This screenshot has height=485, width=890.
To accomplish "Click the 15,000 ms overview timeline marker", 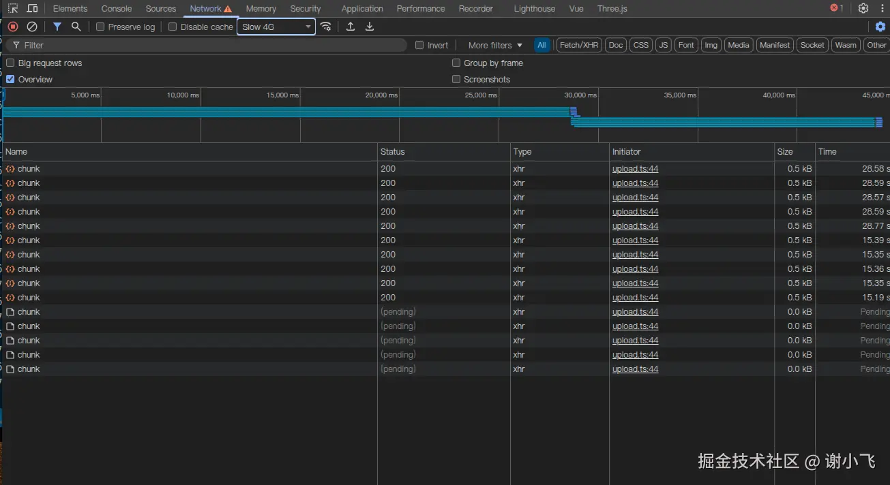I will (x=282, y=95).
